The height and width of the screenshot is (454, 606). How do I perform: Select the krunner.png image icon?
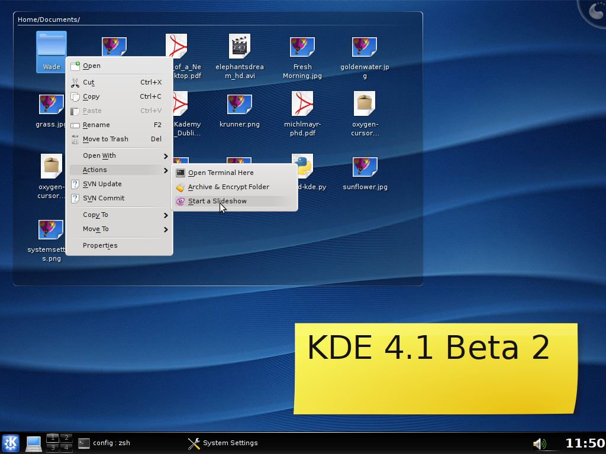click(x=240, y=104)
